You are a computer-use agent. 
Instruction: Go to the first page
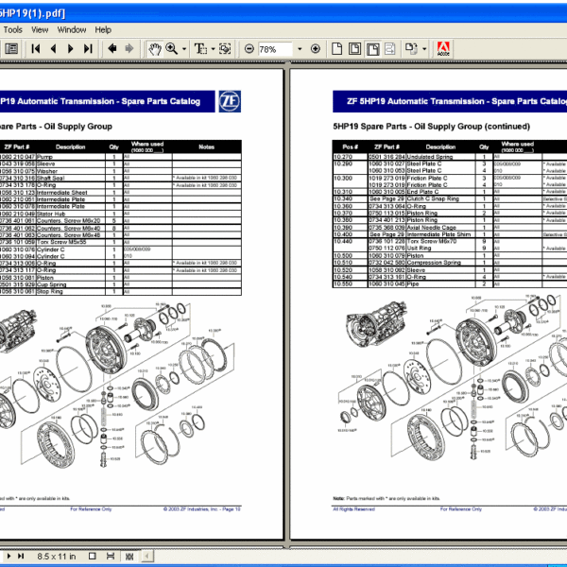[36, 48]
